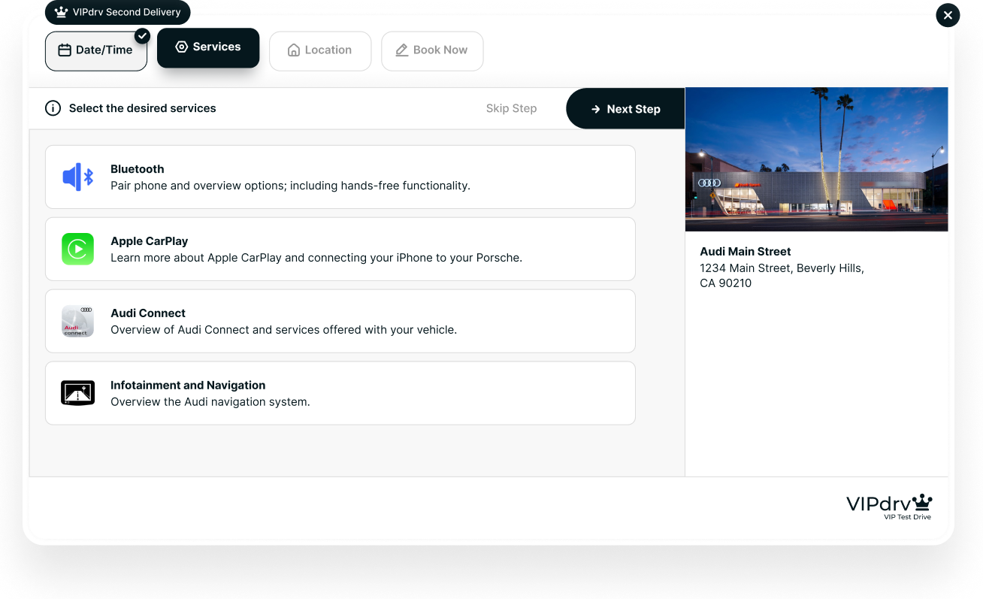
Task: Close the booking dialog with the X button
Action: pos(948,15)
